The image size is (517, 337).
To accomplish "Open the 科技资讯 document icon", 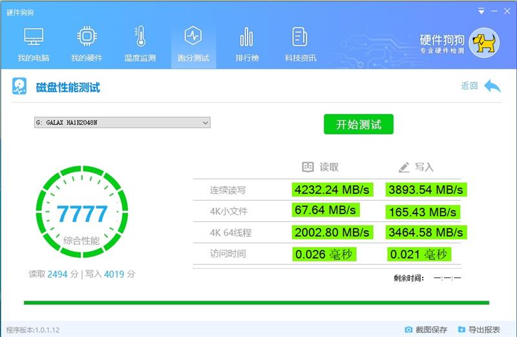I will (x=300, y=36).
